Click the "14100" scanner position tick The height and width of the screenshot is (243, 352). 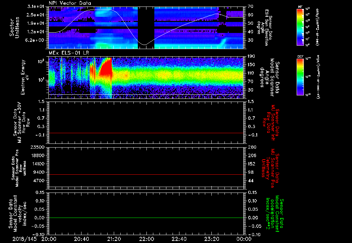pos(38,164)
